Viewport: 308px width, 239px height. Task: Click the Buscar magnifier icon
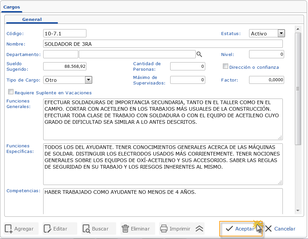click(87, 229)
